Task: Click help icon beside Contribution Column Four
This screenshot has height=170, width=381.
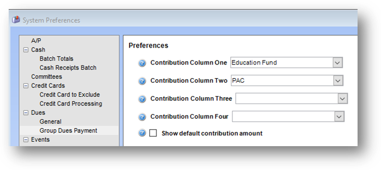Action: coord(142,117)
